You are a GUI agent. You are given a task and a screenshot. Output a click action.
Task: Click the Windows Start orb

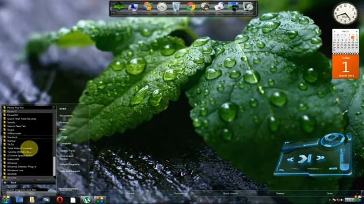6,199
